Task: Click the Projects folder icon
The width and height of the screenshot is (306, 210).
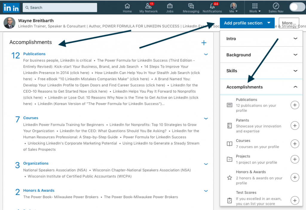Action: [x=229, y=159]
